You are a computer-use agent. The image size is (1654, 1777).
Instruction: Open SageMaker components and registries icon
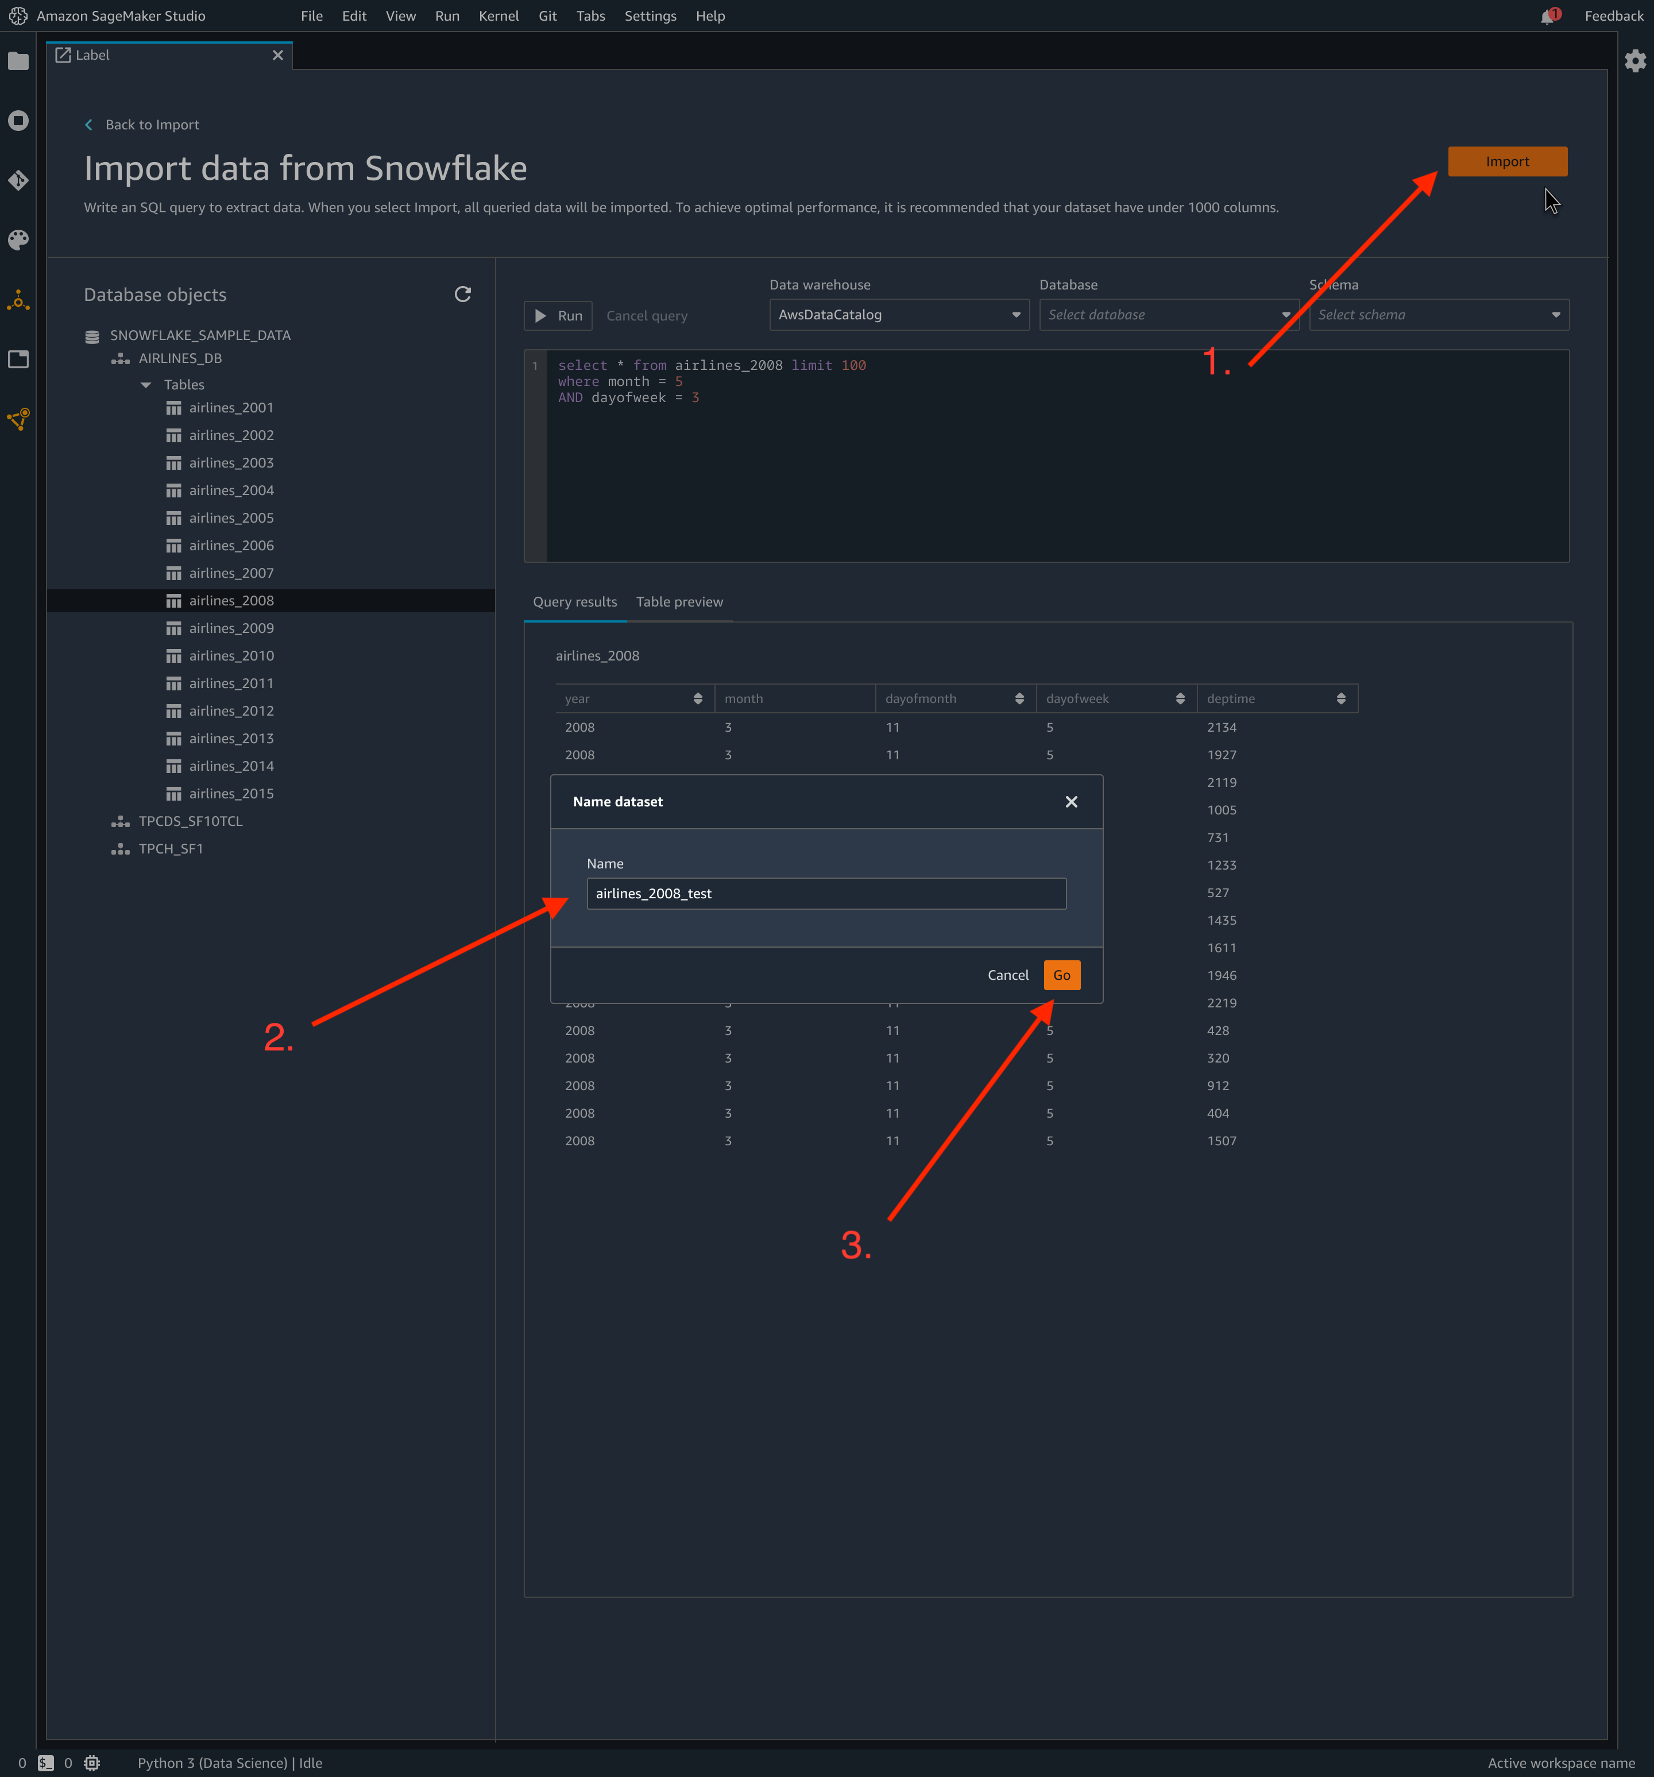click(x=18, y=300)
